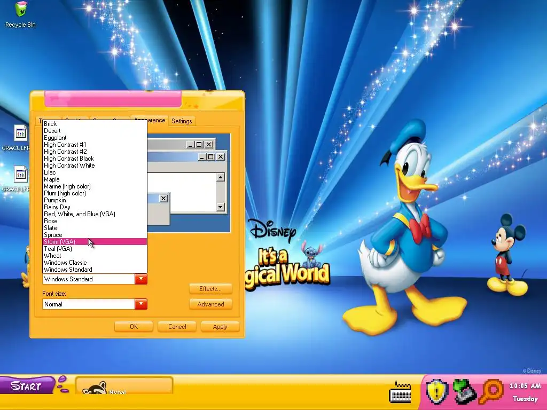Select High Contrast Black scheme

click(x=95, y=159)
